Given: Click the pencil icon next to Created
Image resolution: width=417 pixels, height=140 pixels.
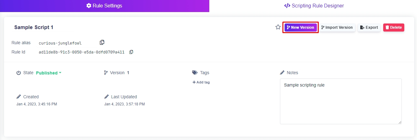Looking at the screenshot, I should (19, 97).
